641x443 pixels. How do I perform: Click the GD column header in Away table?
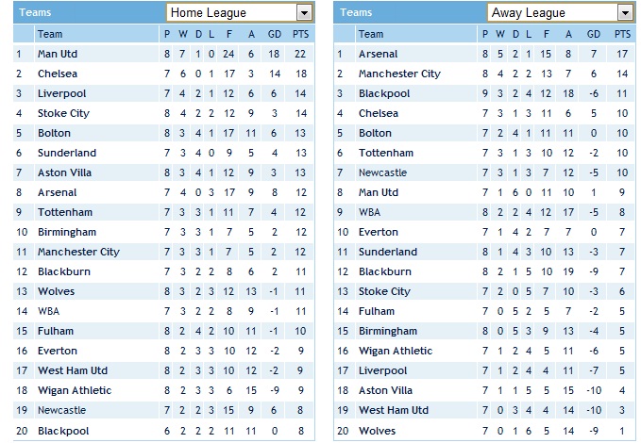point(594,34)
